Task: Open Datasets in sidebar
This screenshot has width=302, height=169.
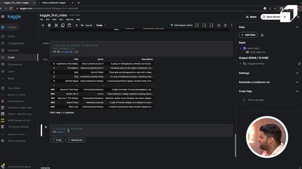Action: click(x=13, y=50)
